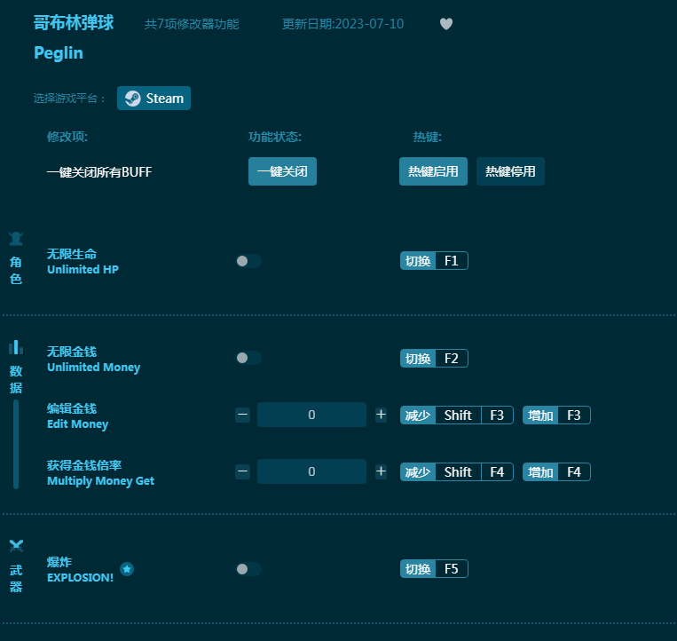Screen dimensions: 677x641
Task: Click the F5 toggle hotkey for EXPLOSION!
Action: point(434,569)
